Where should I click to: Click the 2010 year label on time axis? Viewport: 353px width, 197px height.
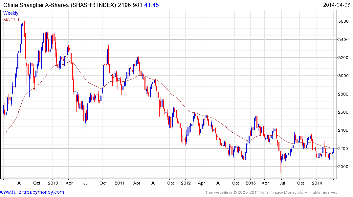point(53,183)
